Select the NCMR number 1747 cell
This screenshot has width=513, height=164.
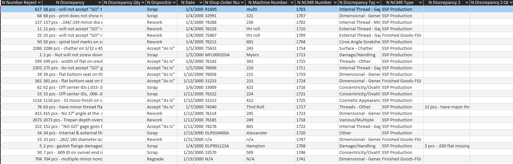[x=301, y=140]
